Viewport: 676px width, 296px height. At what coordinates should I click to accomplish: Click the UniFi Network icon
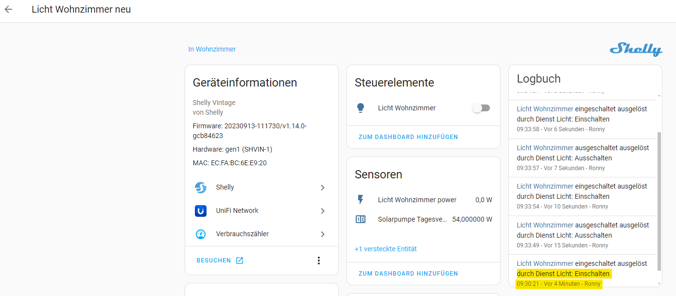click(201, 211)
